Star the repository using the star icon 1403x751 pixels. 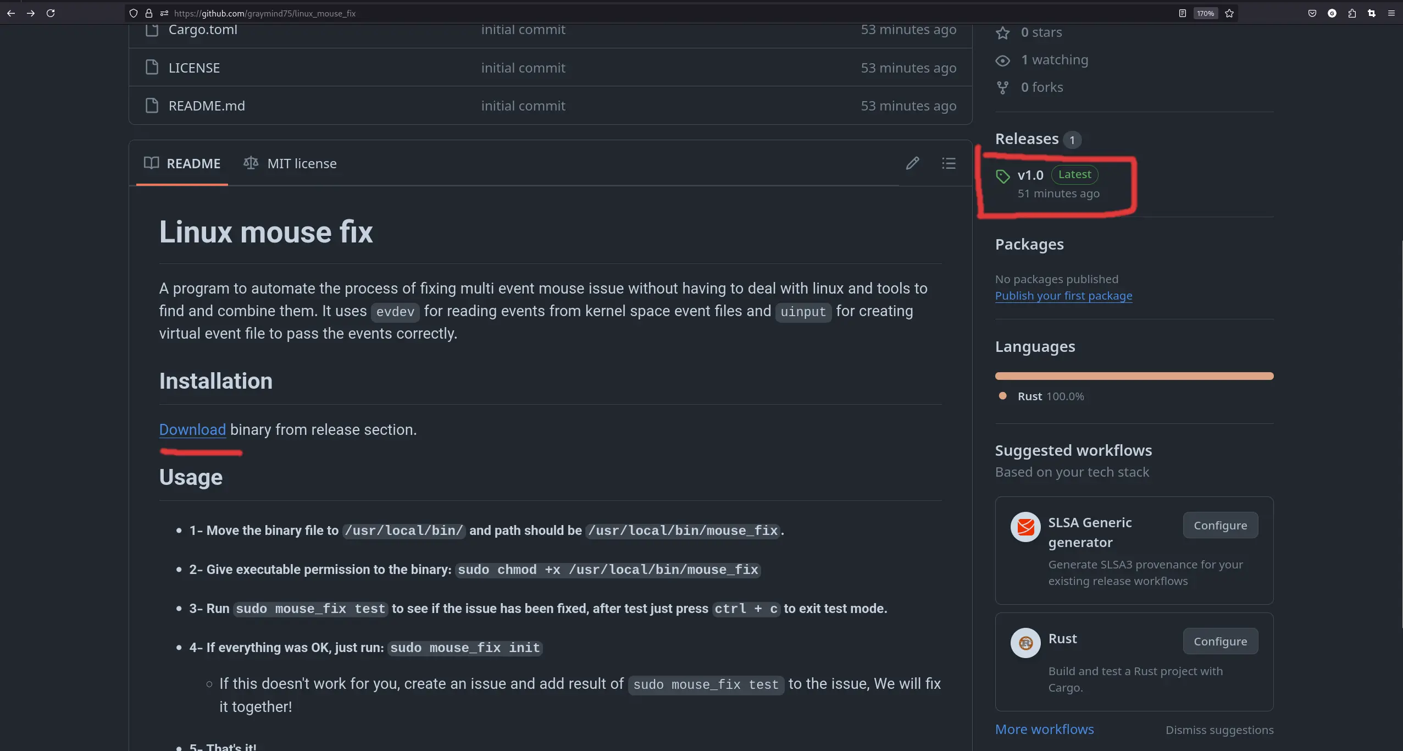click(x=1003, y=33)
